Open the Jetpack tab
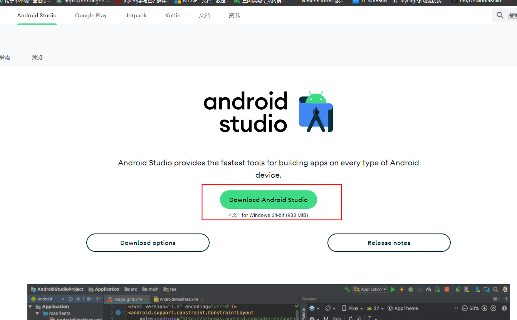Screen dimensions: 517x320 pos(136,15)
